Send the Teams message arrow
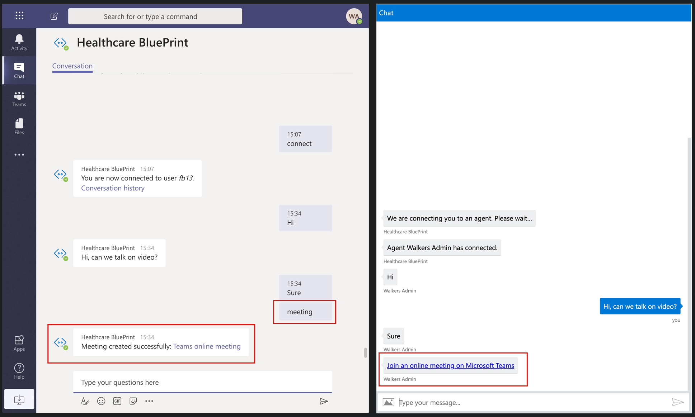Image resolution: width=695 pixels, height=417 pixels. coord(324,401)
